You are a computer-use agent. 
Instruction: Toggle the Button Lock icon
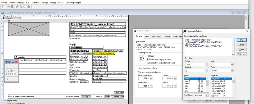point(8,79)
